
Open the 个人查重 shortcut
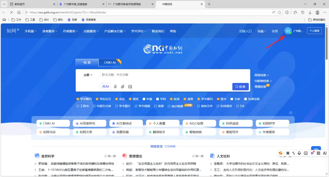[x=163, y=123]
